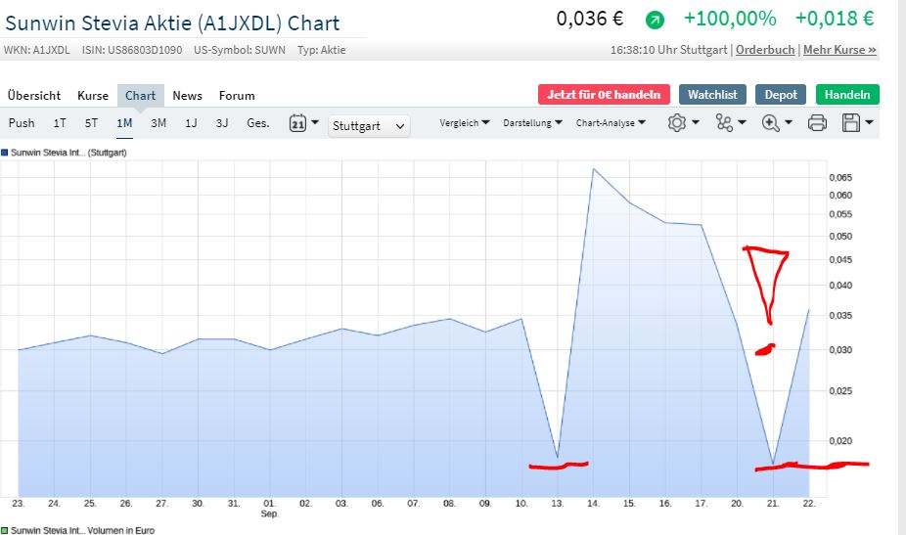
Task: Click the green up-arrow trend icon
Action: point(655,20)
